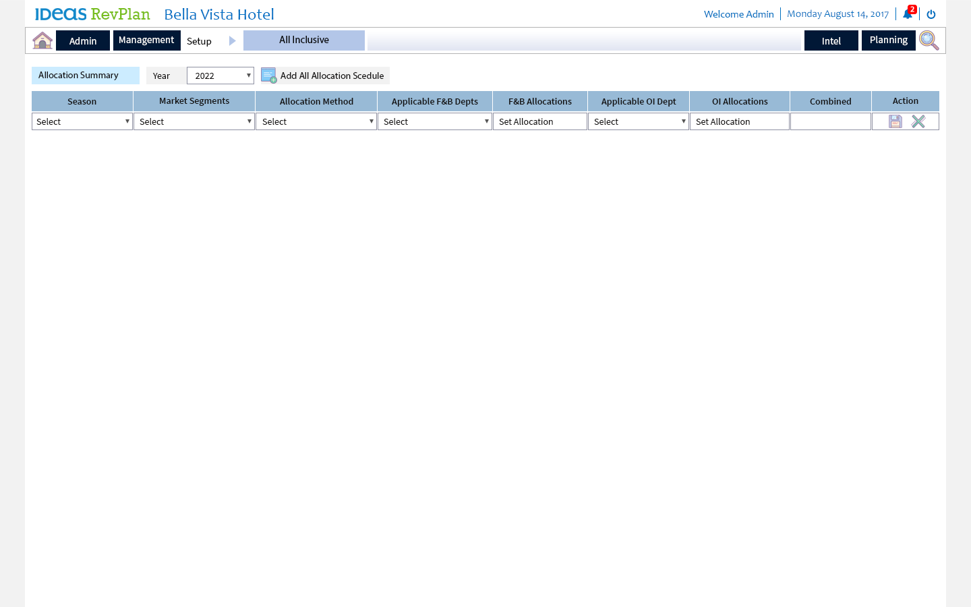This screenshot has height=607, width=971.
Task: Click the Combined input field
Action: tap(830, 121)
